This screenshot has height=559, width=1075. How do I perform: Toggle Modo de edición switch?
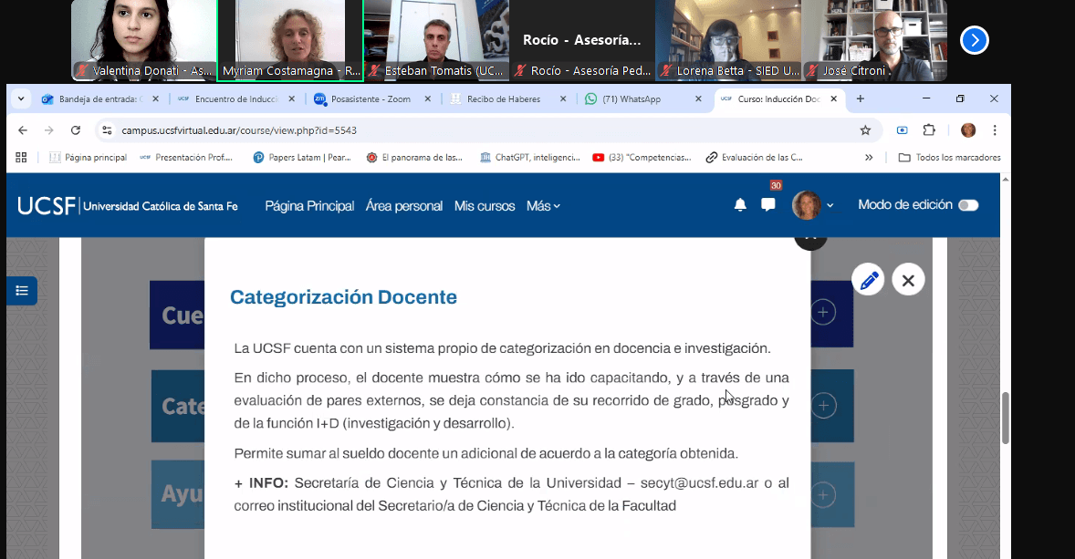(968, 205)
